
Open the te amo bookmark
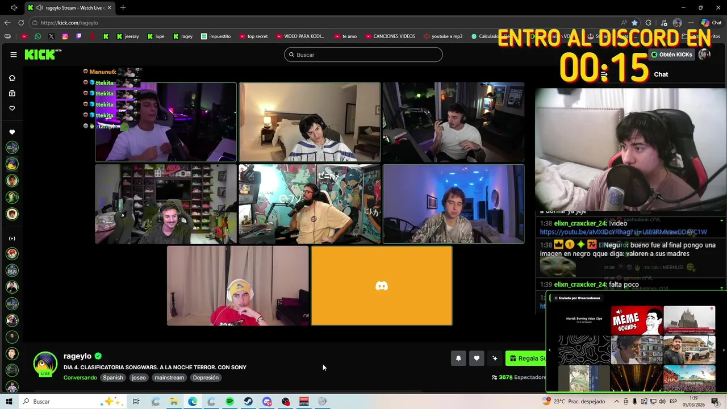[x=345, y=36]
